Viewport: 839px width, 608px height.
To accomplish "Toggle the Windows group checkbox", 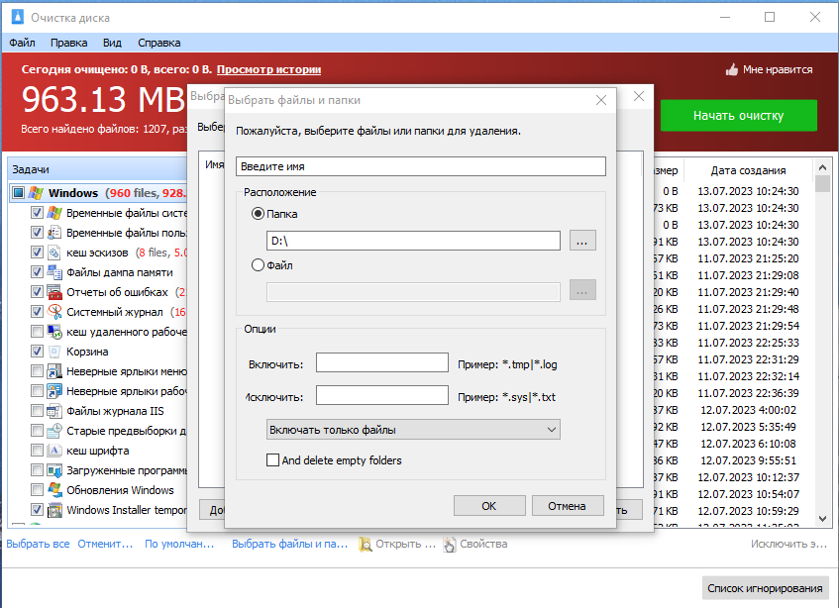I will coord(19,192).
